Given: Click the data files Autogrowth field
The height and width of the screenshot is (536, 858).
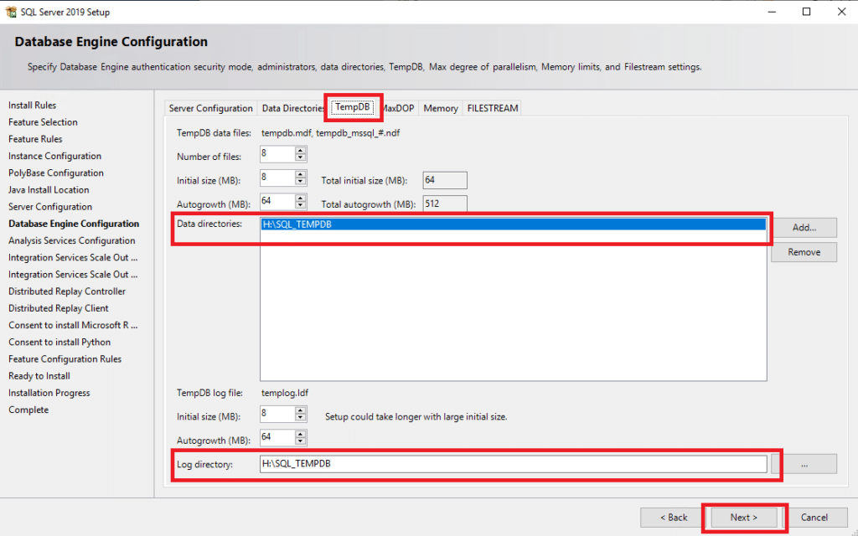Looking at the screenshot, I should click(x=277, y=202).
